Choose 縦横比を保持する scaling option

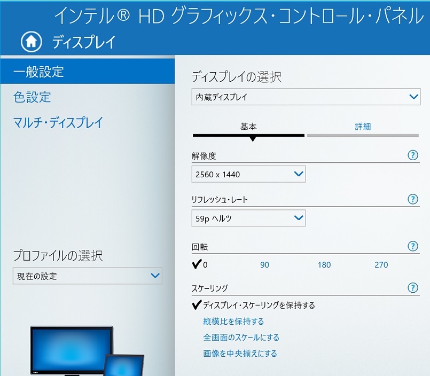(x=233, y=321)
